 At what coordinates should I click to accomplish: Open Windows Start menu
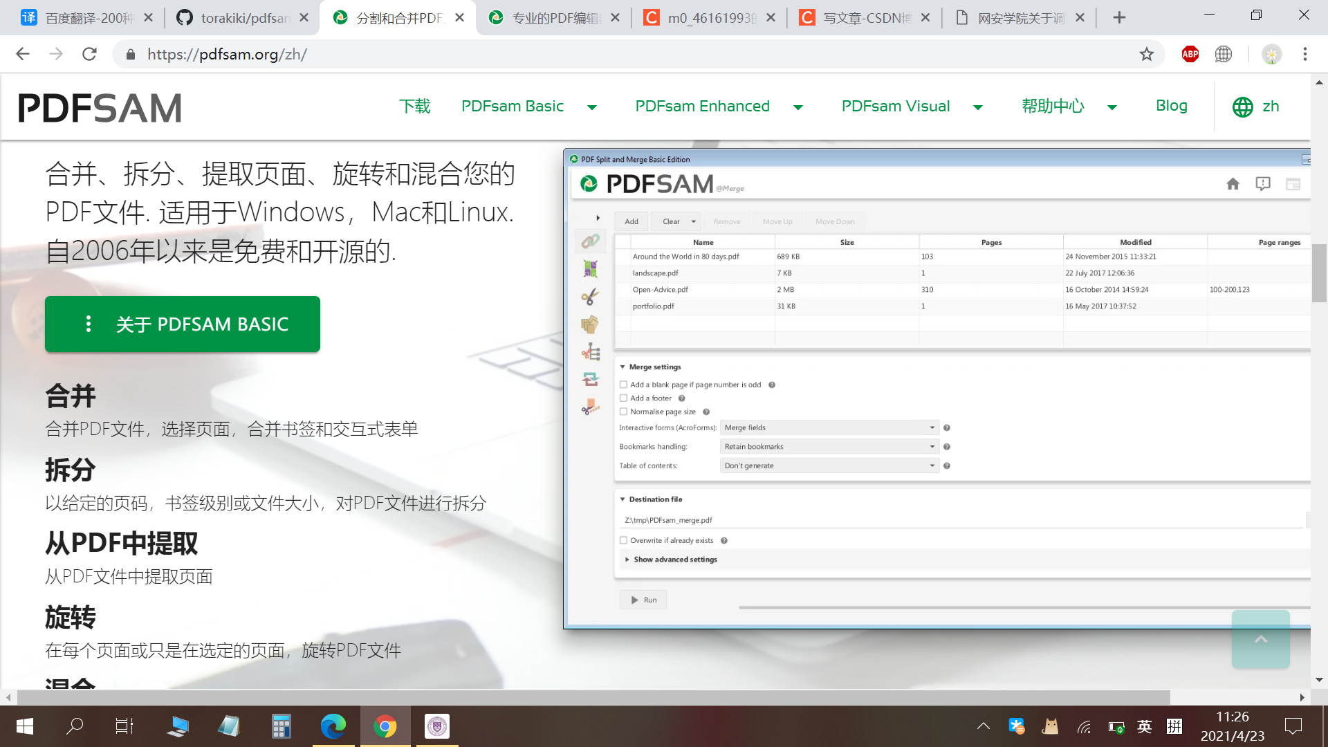[25, 726]
